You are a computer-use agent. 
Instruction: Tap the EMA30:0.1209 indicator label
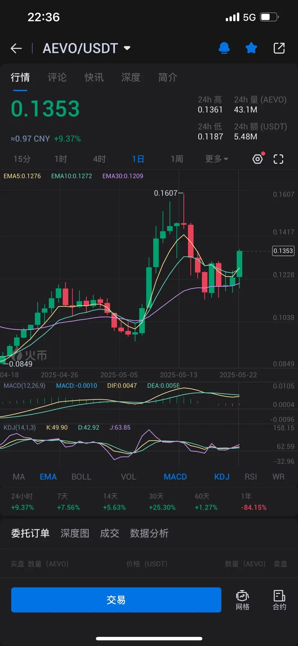point(123,176)
